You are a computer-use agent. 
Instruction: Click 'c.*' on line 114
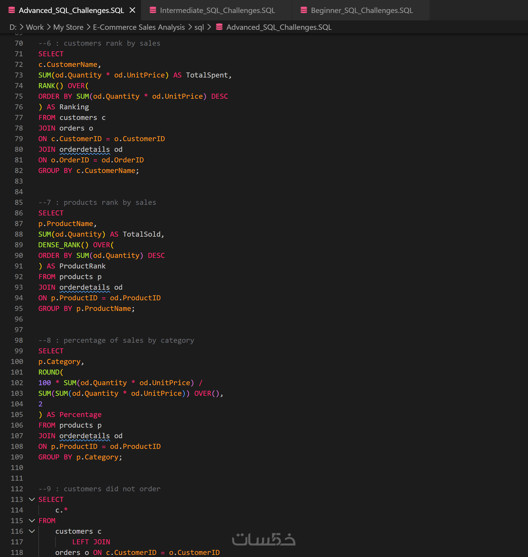point(62,510)
